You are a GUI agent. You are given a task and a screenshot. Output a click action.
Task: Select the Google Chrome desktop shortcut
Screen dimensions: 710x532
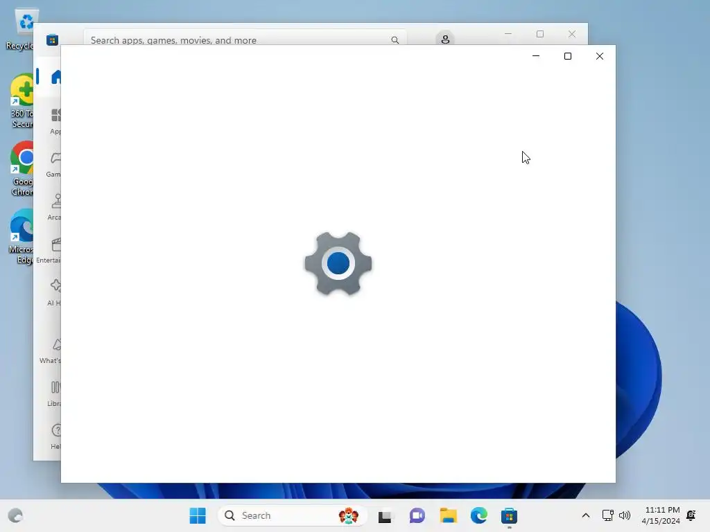22,169
